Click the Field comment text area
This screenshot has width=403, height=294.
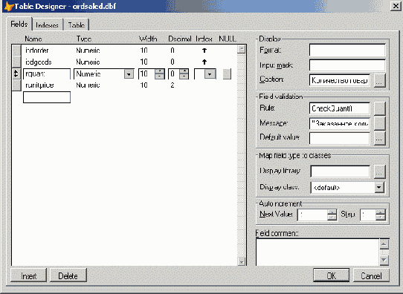(x=317, y=252)
